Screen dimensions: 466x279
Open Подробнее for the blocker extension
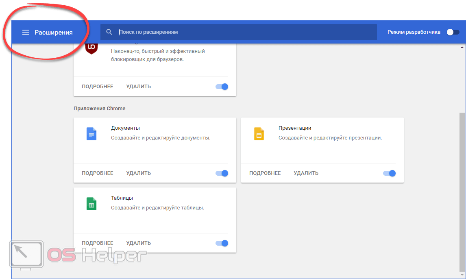(98, 87)
